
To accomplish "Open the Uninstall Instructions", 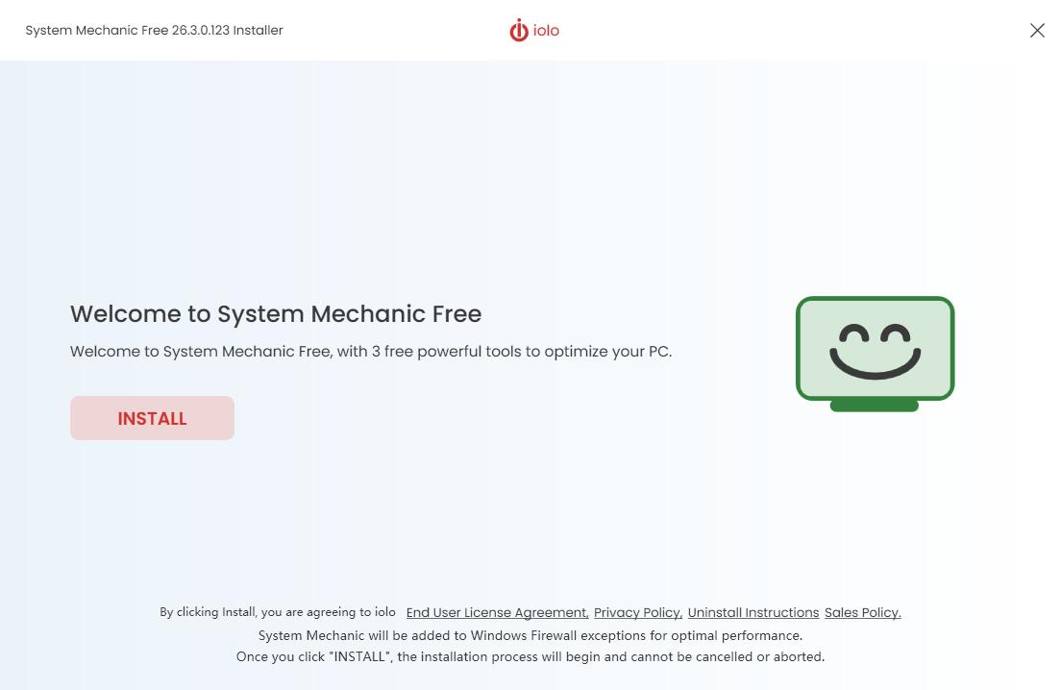I will pyautogui.click(x=753, y=612).
